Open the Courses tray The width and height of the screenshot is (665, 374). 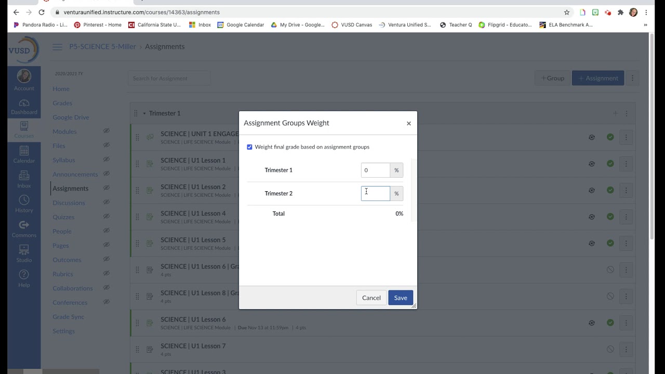pos(24,130)
